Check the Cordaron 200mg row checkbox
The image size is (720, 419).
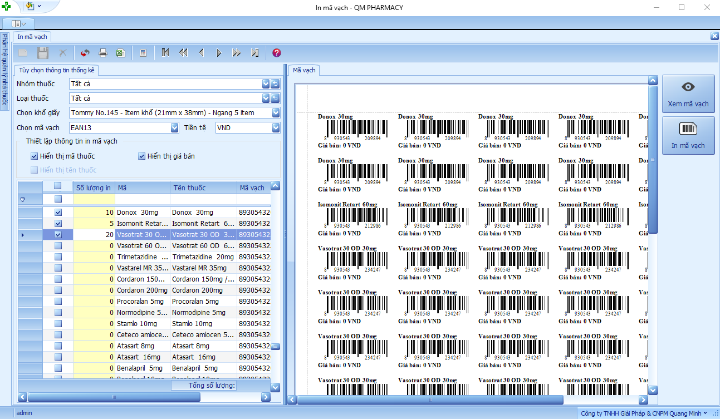tap(58, 290)
